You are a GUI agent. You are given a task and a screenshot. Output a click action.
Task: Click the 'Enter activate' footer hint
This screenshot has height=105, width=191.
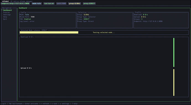click(x=32, y=104)
